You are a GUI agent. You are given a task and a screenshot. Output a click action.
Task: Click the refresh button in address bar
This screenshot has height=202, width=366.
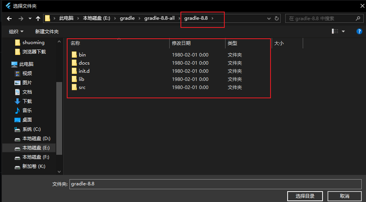(277, 18)
